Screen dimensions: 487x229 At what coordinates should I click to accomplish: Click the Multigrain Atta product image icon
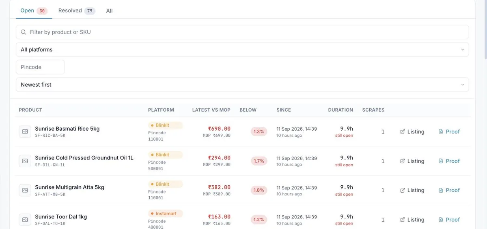coord(25,190)
